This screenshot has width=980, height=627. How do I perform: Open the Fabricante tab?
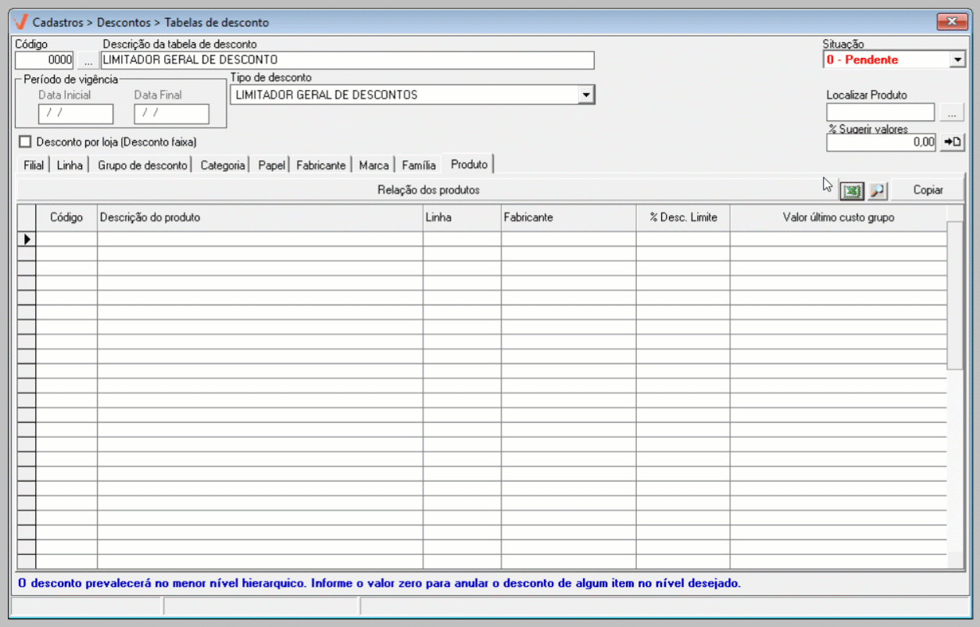click(x=320, y=166)
